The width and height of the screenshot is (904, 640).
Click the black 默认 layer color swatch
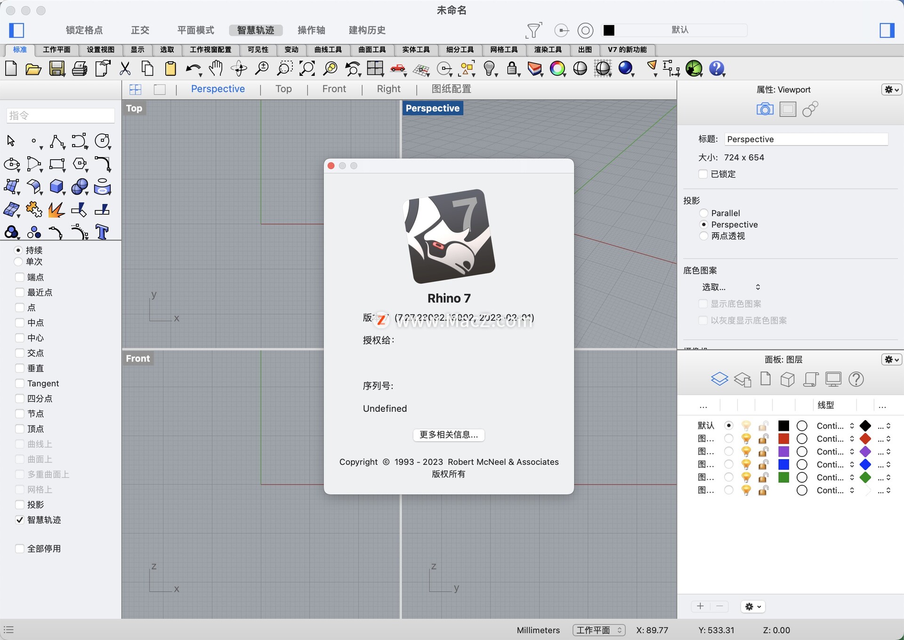coord(783,426)
